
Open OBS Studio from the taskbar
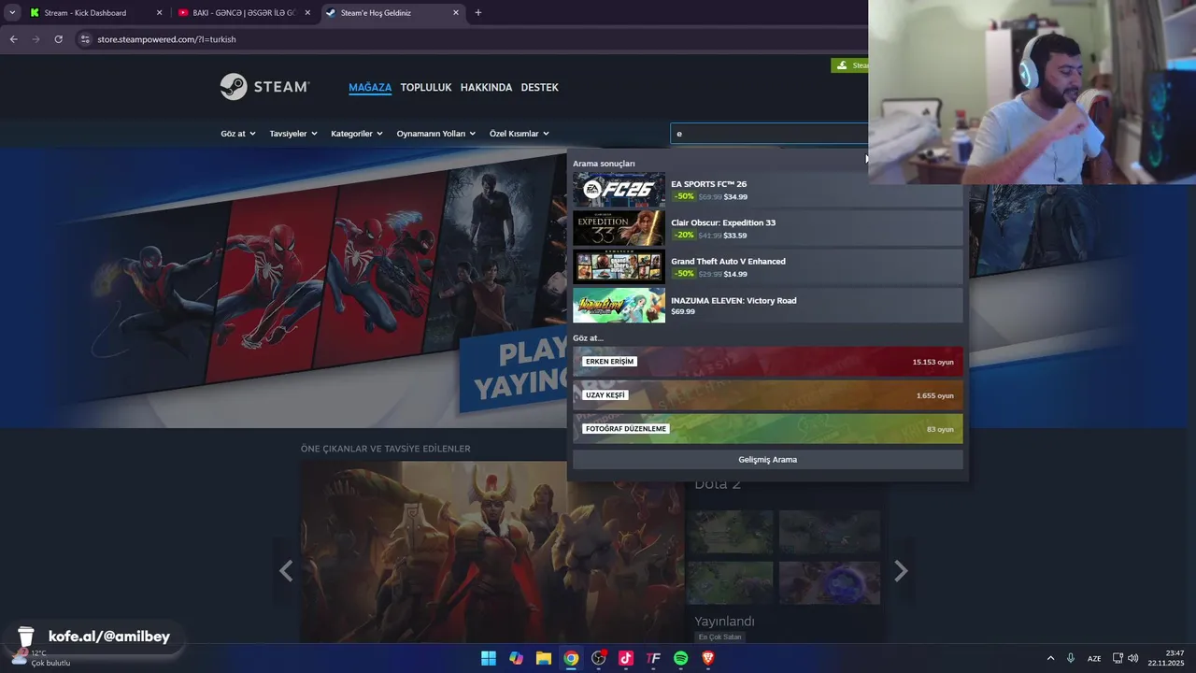click(x=598, y=658)
